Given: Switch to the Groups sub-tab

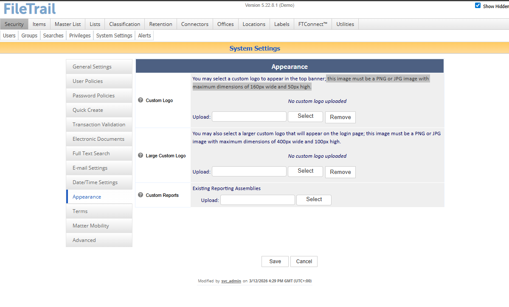Looking at the screenshot, I should [x=29, y=35].
